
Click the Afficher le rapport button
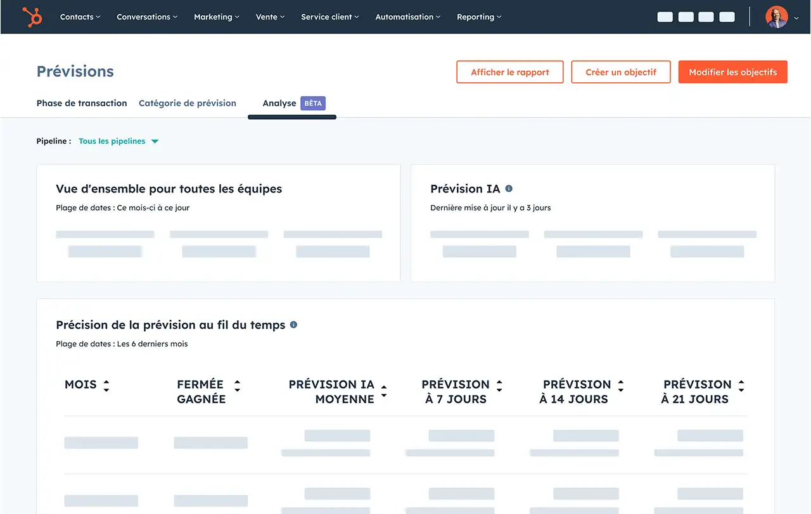(x=510, y=72)
